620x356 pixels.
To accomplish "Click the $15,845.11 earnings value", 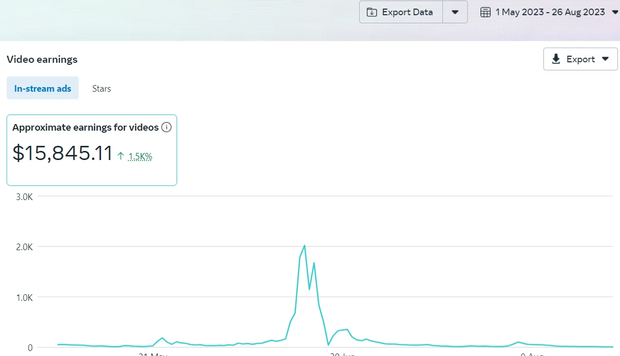I will (x=62, y=153).
